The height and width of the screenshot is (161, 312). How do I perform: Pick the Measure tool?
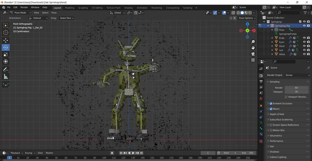6,77
